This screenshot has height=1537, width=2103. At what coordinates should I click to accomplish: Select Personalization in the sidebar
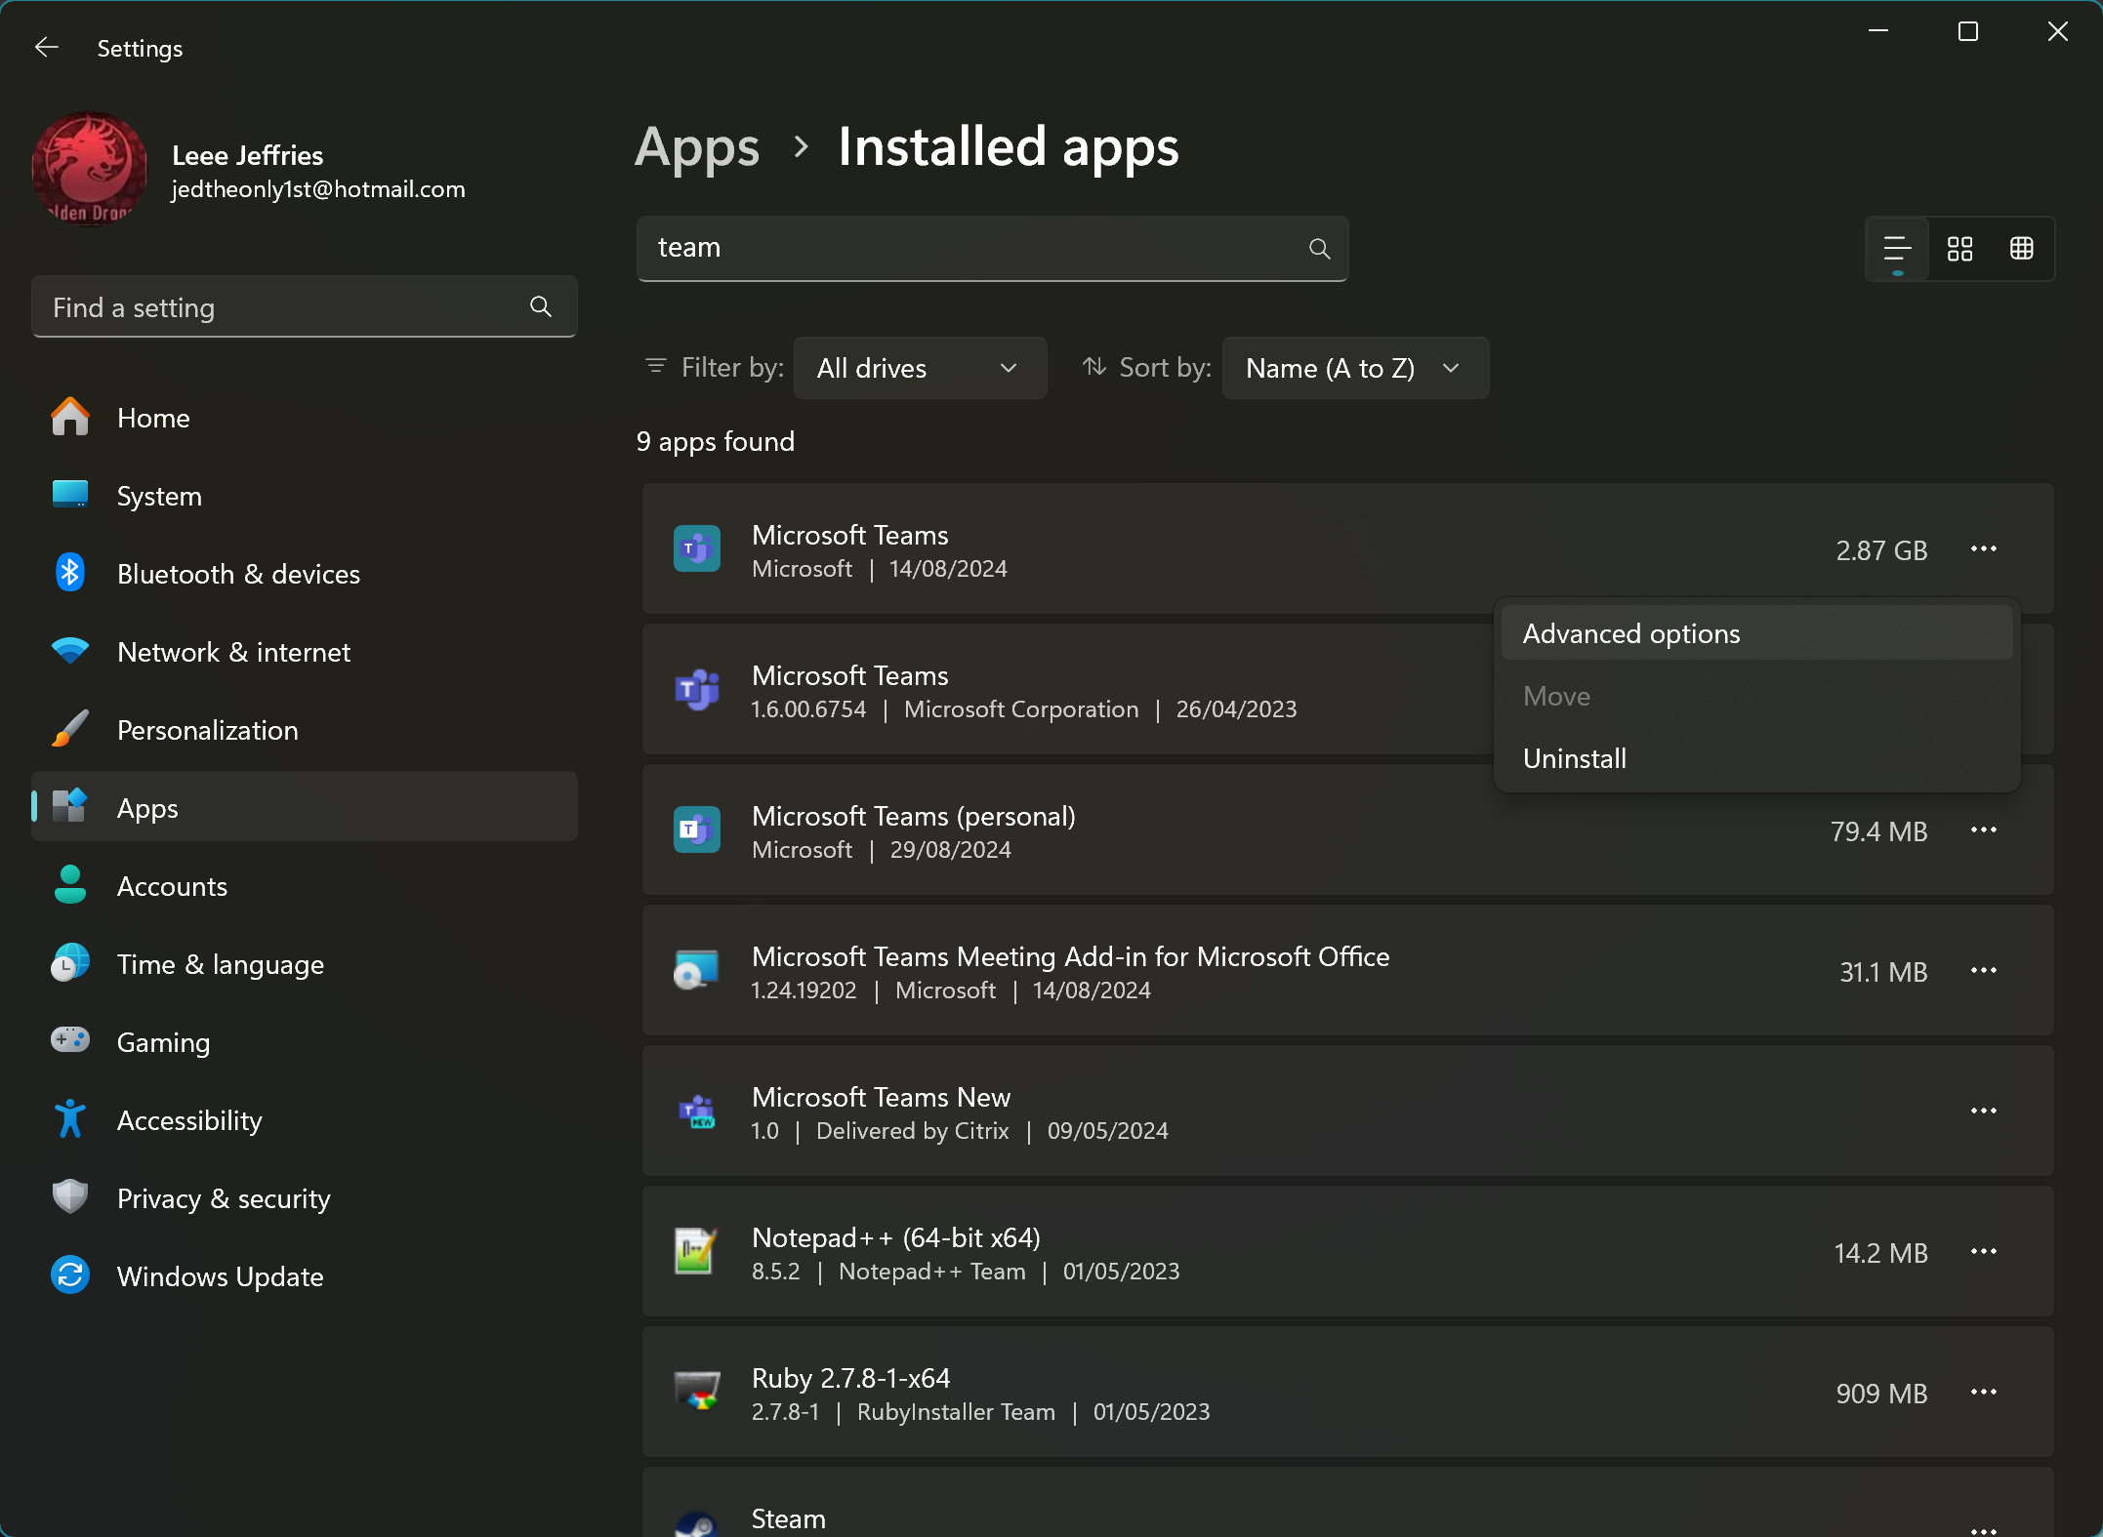[304, 730]
